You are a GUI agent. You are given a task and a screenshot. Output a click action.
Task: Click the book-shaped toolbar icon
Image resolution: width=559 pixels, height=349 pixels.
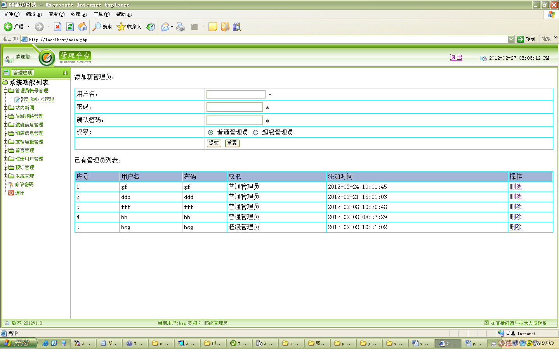click(x=225, y=27)
